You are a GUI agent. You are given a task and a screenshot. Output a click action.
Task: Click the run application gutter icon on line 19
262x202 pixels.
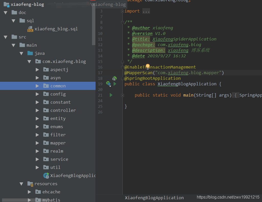[114, 84]
